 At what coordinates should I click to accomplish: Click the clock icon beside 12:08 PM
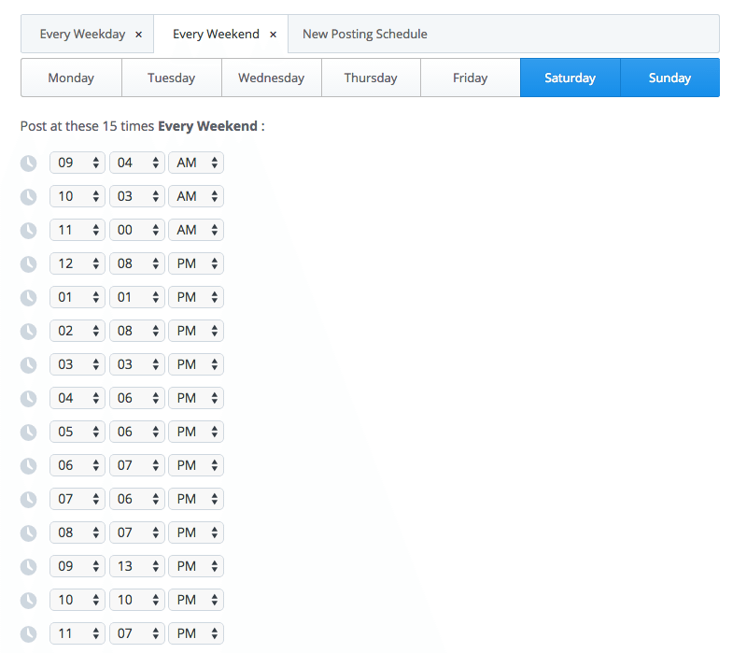(x=28, y=263)
